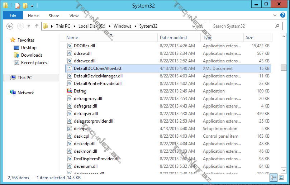
Task: Select Favorites in the navigation pane
Action: tap(26, 40)
